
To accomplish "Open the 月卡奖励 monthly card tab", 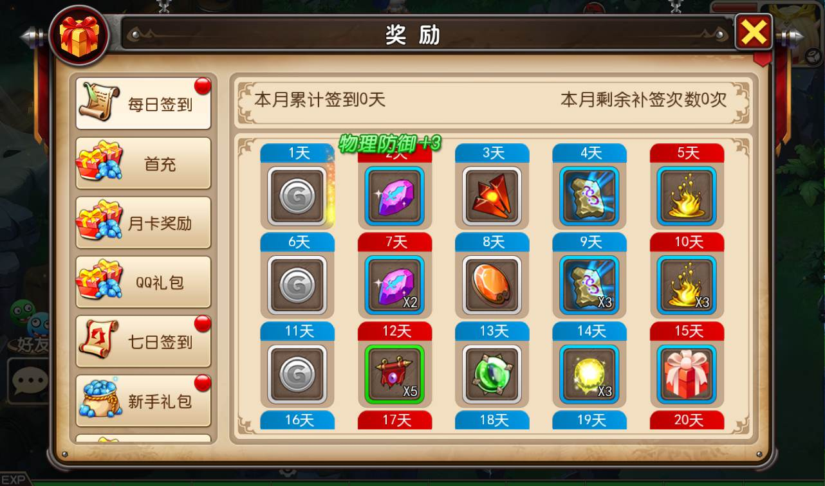I will (144, 222).
